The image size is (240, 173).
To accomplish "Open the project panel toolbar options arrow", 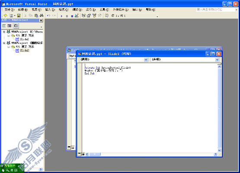I will pyautogui.click(x=42, y=27).
